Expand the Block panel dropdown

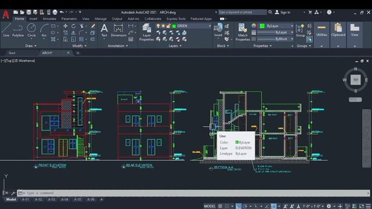[x=223, y=46]
